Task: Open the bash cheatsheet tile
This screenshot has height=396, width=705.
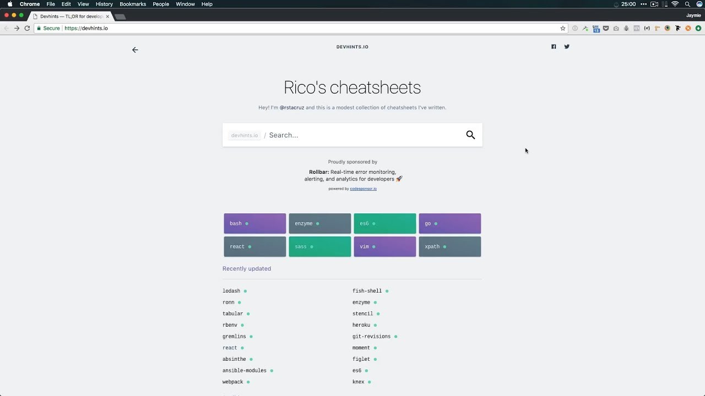Action: [255, 223]
